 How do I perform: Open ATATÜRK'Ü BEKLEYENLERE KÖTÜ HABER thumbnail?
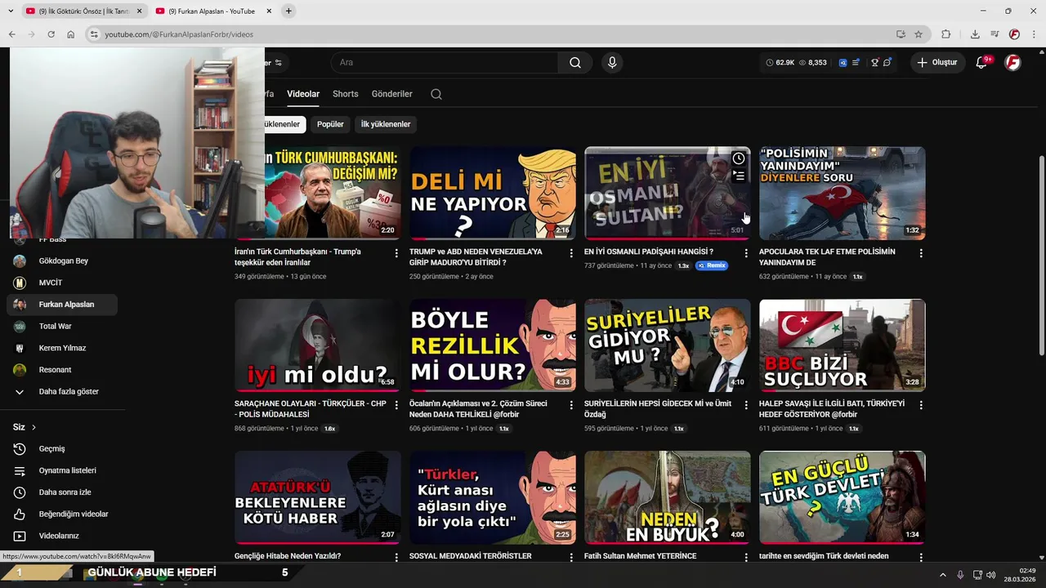click(x=318, y=497)
